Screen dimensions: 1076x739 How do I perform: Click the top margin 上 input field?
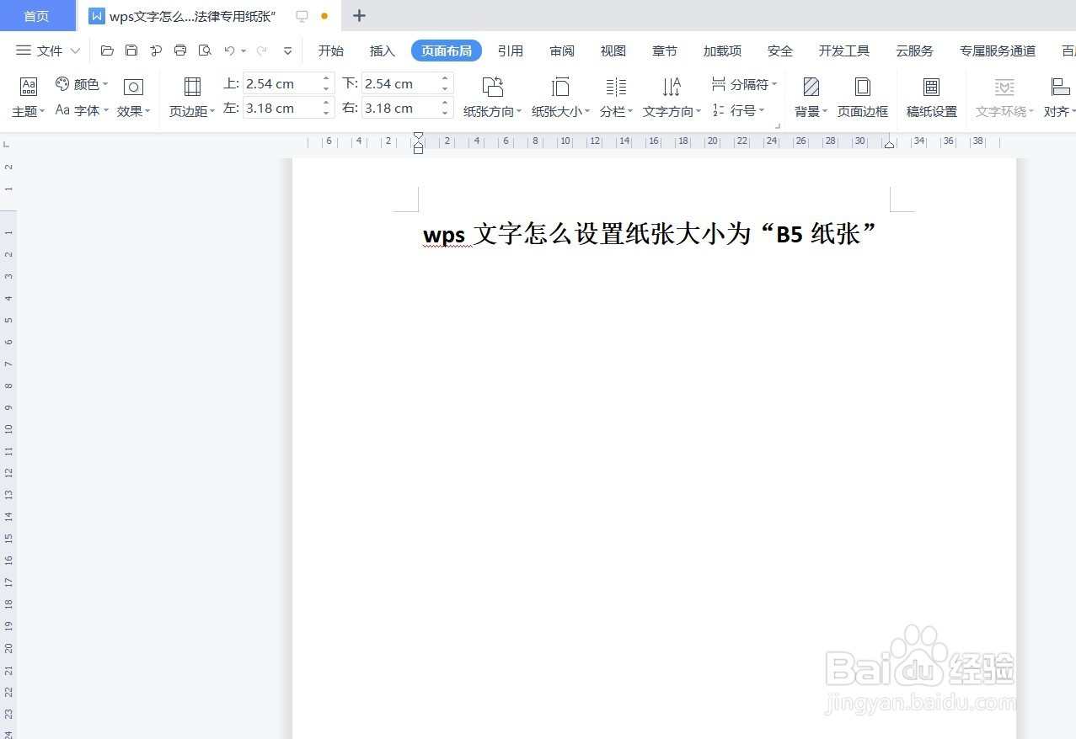click(281, 83)
